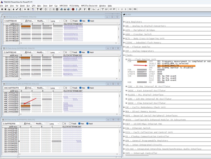This screenshot has width=211, height=159.
Task: Toggle E checkbox in FFFB0140 dump window
Action: coord(65,21)
